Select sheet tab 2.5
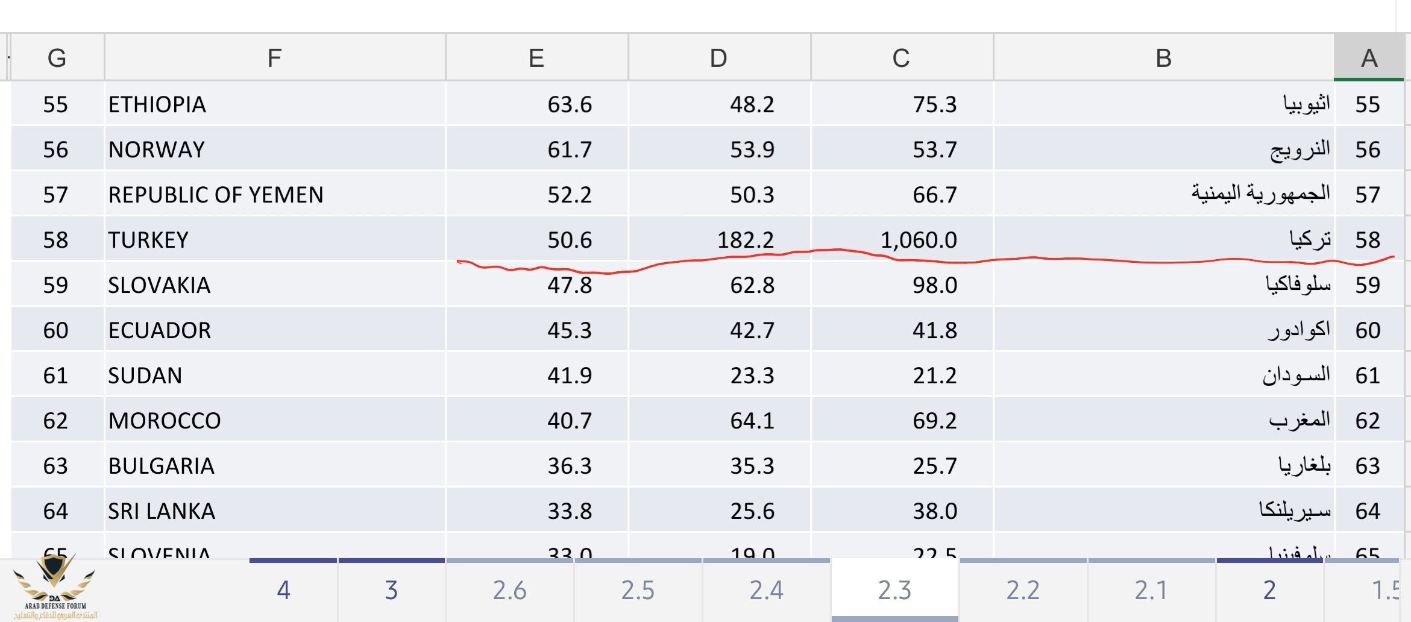The width and height of the screenshot is (1411, 622). click(x=638, y=590)
